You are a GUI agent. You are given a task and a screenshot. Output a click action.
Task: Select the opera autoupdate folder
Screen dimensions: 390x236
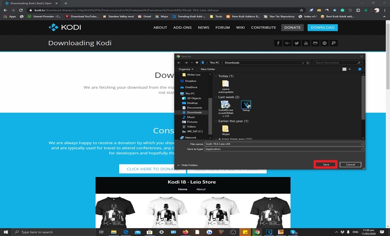tap(226, 86)
